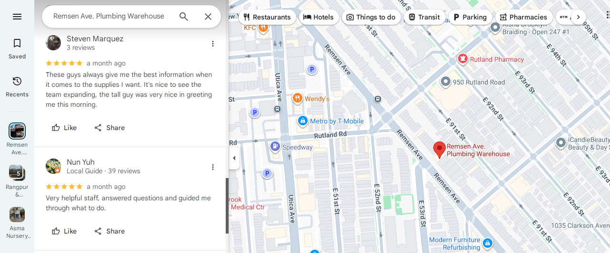This screenshot has height=253, width=610.
Task: Open the hamburger main menu
Action: pyautogui.click(x=17, y=17)
